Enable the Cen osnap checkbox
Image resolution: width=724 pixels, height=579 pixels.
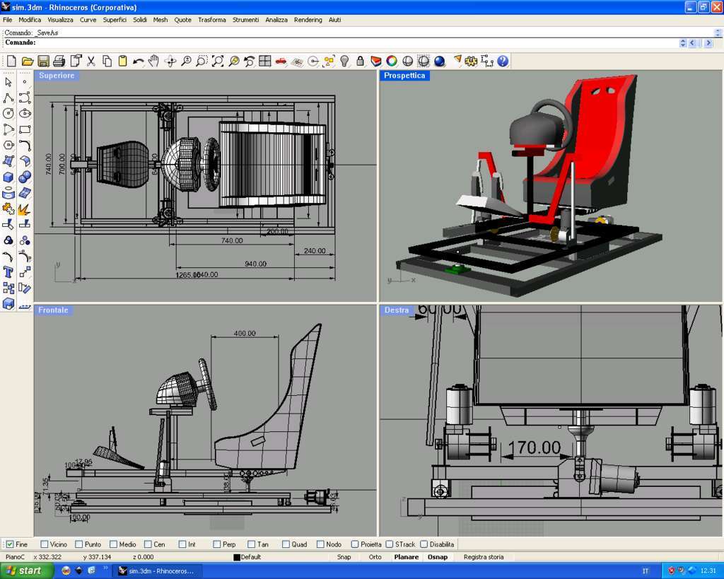(x=148, y=544)
